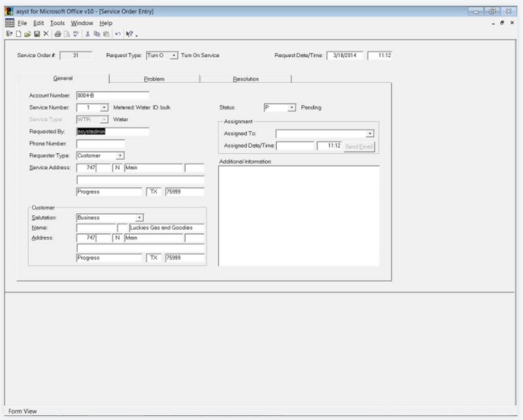Switch to the General tab
523x420 pixels.
tap(63, 78)
